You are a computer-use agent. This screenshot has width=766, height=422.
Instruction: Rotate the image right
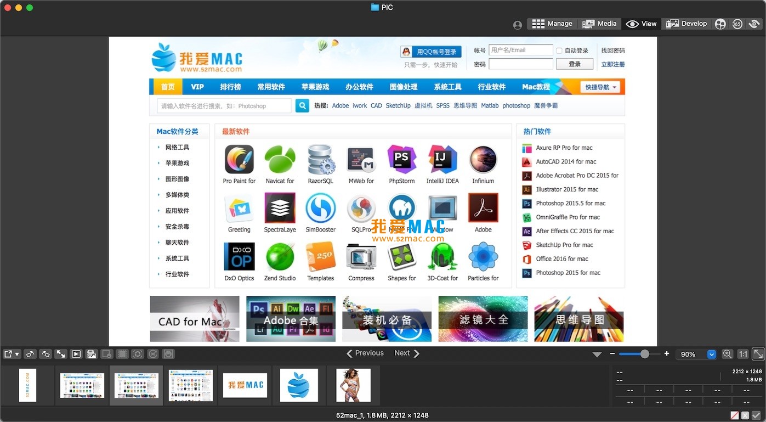pyautogui.click(x=46, y=354)
